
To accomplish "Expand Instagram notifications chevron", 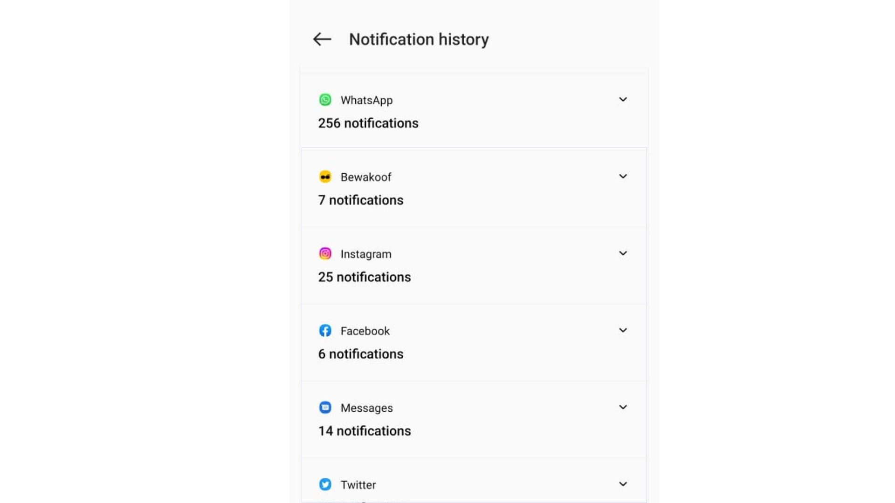I will 623,253.
